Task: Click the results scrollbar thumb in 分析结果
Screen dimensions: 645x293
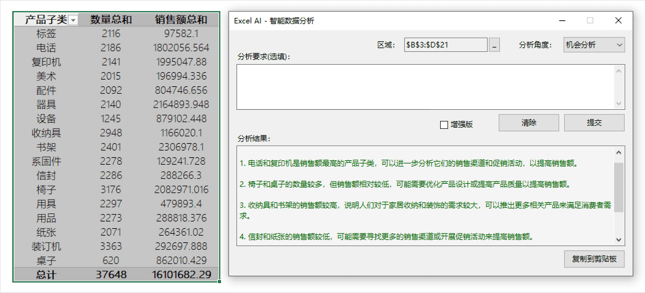Action: point(618,188)
